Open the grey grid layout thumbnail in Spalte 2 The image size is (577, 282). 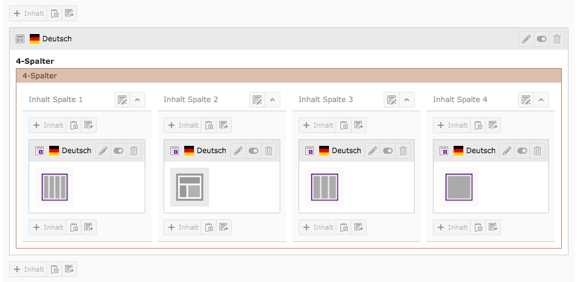190,187
